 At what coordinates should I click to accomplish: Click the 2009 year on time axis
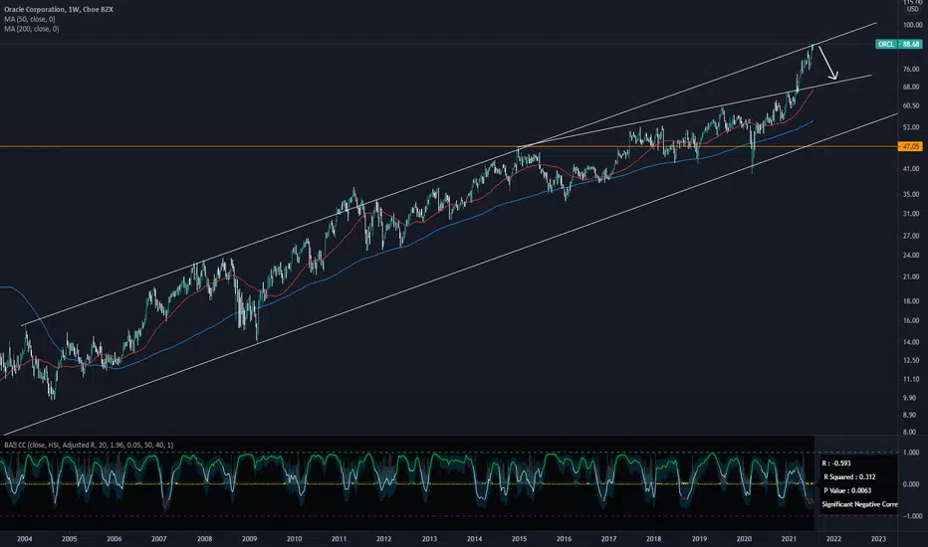pyautogui.click(x=249, y=539)
